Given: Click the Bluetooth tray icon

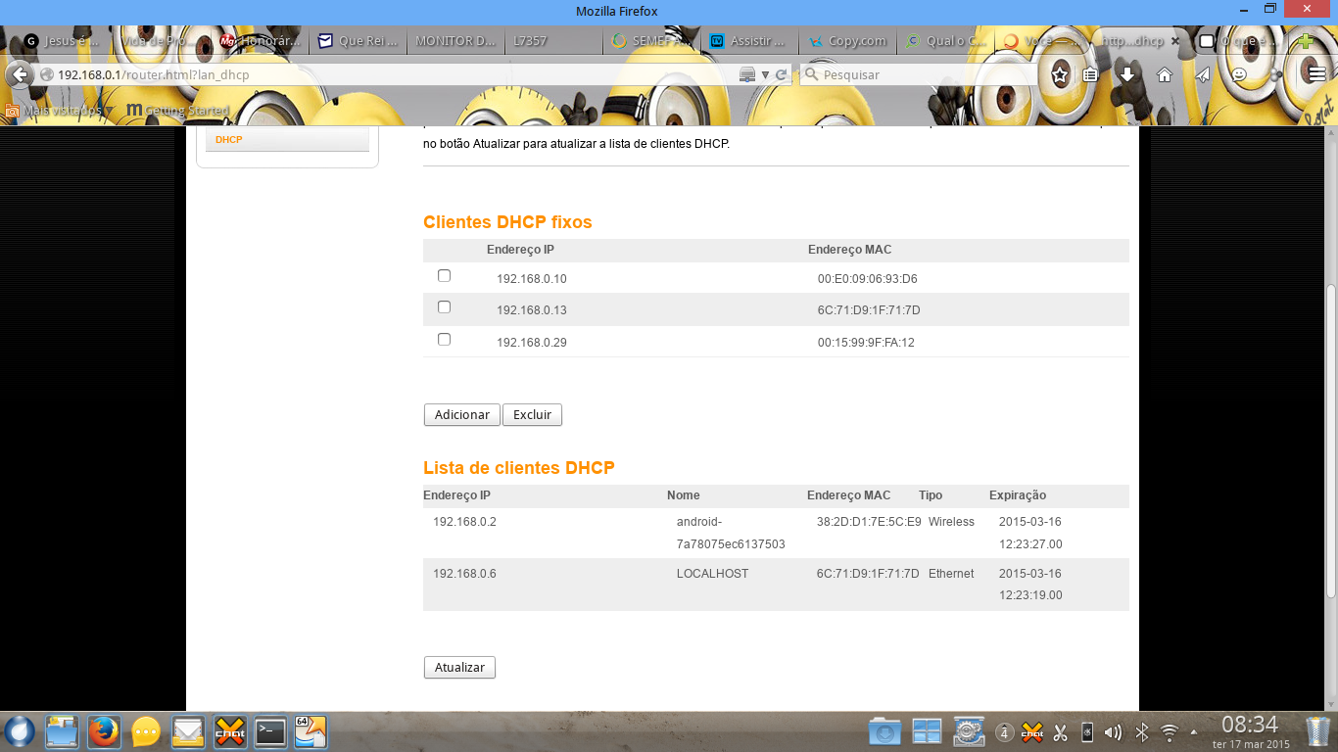Looking at the screenshot, I should [x=1141, y=732].
